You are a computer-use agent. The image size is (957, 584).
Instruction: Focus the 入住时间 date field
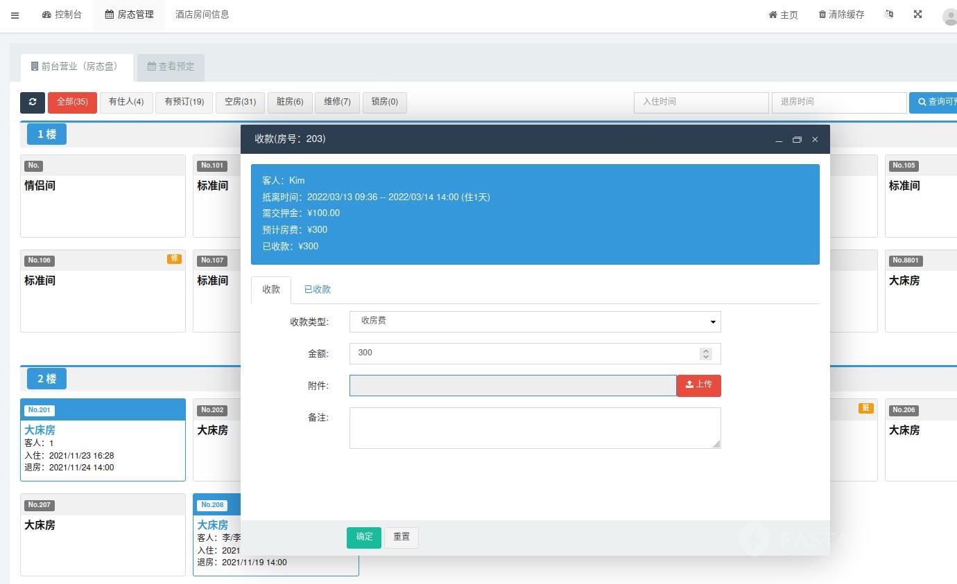tap(701, 102)
